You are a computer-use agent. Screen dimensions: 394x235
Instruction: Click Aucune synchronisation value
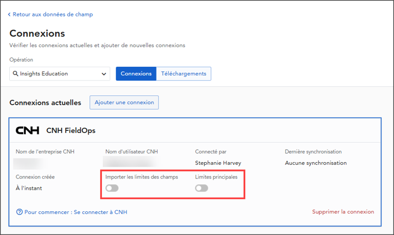pos(316,163)
